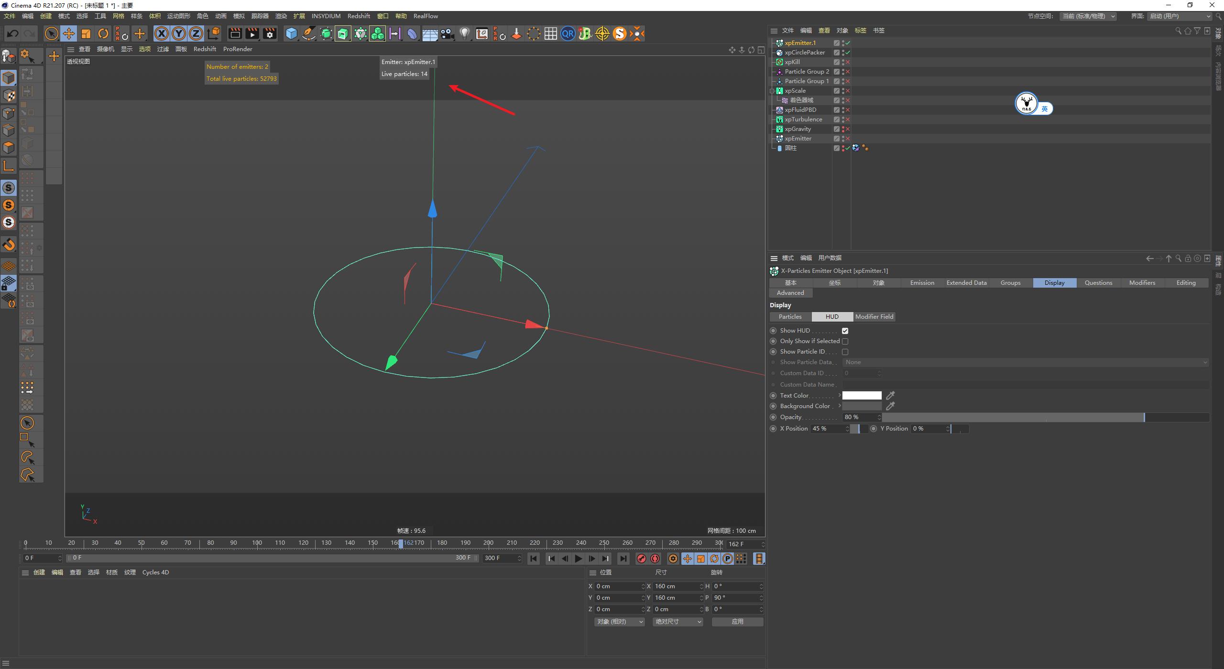1224x669 pixels.
Task: Click the Advanced button in emitter attributes
Action: pos(790,292)
